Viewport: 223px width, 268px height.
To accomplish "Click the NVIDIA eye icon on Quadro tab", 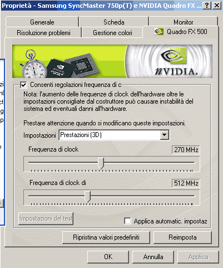I will pos(159,32).
